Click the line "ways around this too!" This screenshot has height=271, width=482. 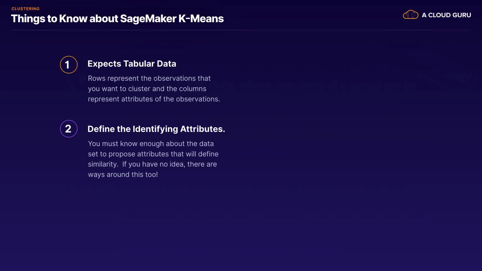click(x=123, y=174)
